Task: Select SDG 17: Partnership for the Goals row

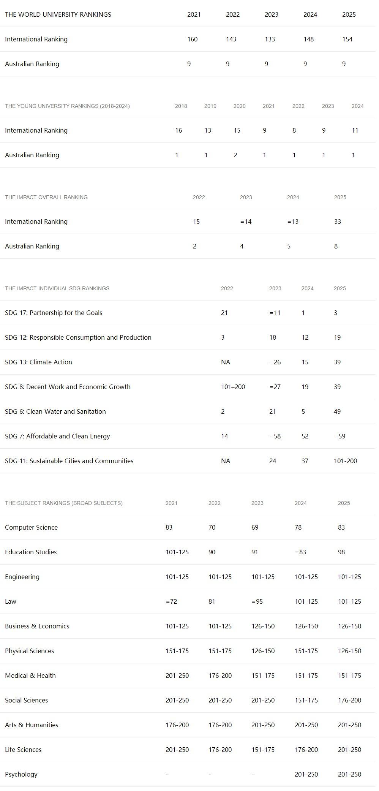Action: point(188,313)
